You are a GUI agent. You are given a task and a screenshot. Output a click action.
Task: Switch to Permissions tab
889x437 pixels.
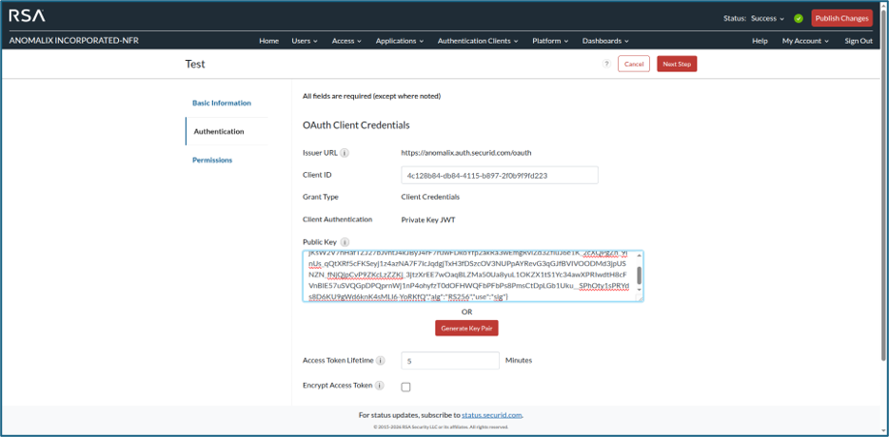coord(212,161)
